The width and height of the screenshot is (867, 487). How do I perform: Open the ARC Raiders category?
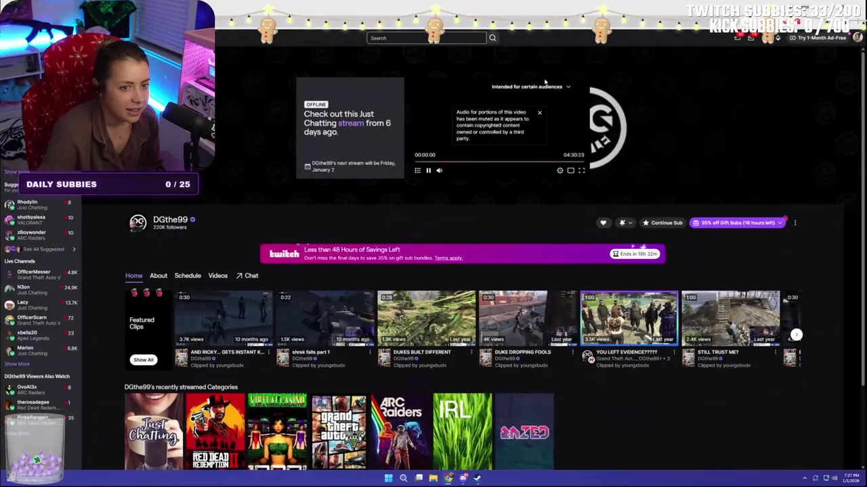coord(401,432)
